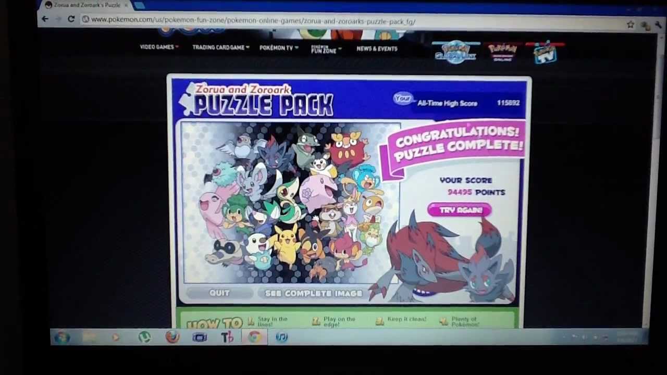The image size is (667, 375).
Task: Click the address bar URL field
Action: pyautogui.click(x=354, y=21)
